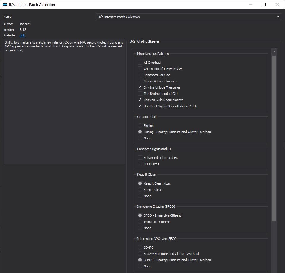Close the installer window
The image size is (285, 273).
278,4
